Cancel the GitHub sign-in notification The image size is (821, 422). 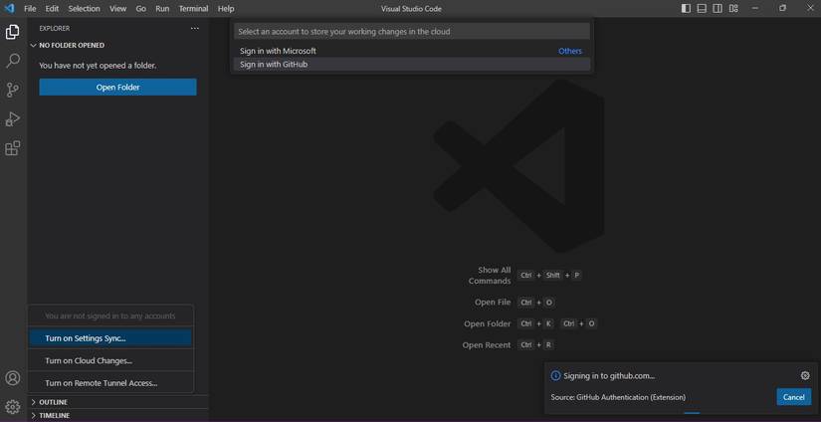point(793,397)
